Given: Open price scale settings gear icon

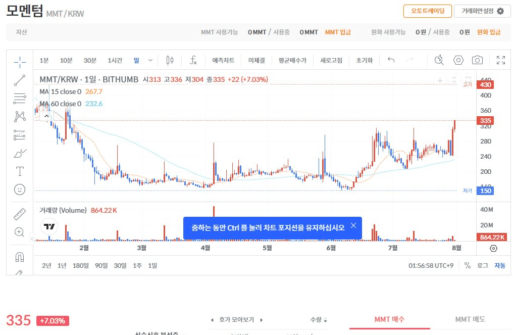Looking at the screenshot, I should [493, 249].
